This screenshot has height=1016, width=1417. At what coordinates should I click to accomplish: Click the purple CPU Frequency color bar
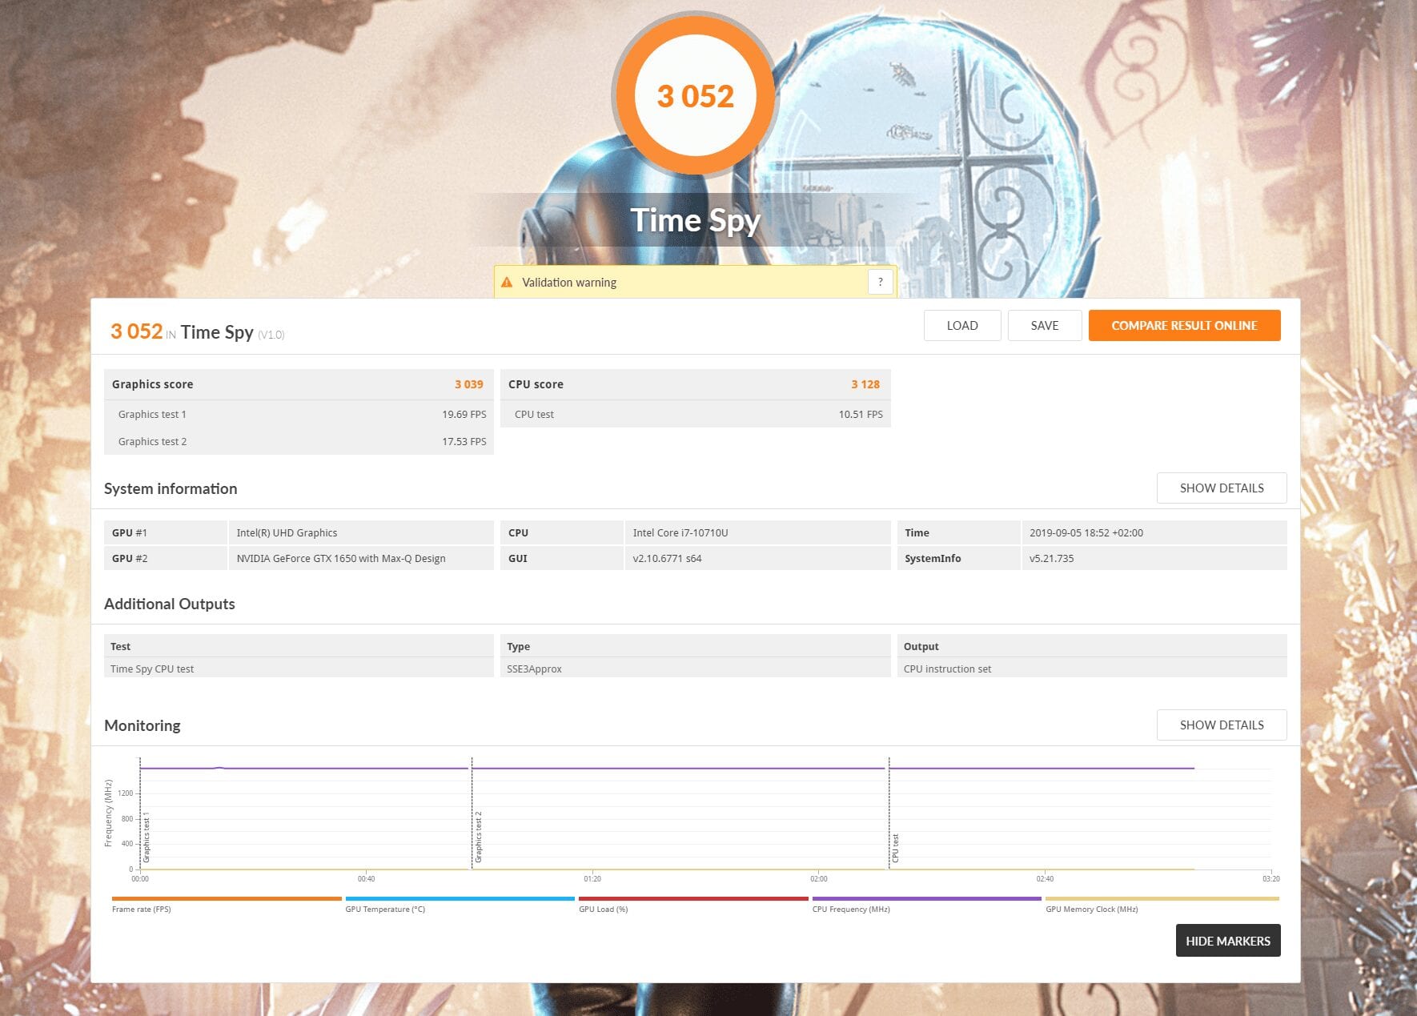[x=926, y=899]
